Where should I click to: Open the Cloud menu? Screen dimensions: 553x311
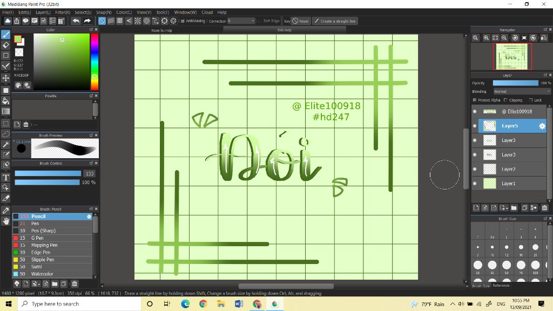pos(207,12)
